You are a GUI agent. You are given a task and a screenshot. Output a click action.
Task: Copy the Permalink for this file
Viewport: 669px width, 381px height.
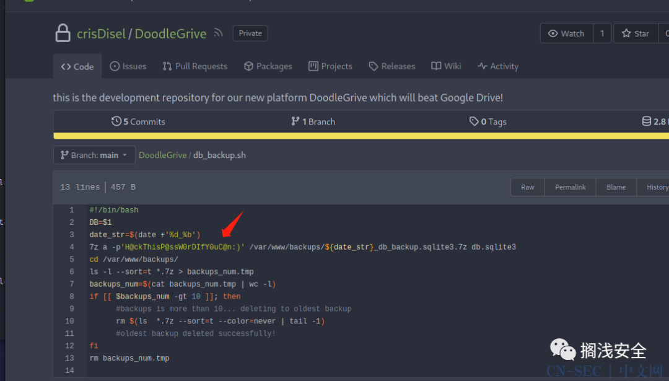(x=570, y=187)
